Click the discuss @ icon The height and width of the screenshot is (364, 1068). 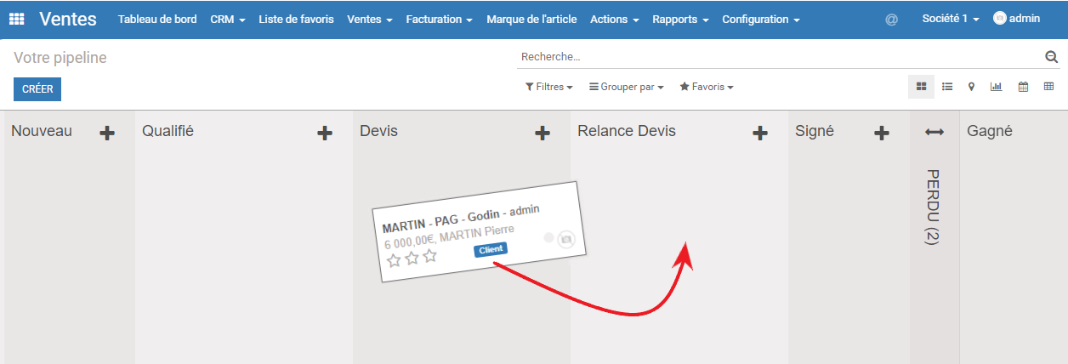pyautogui.click(x=891, y=19)
